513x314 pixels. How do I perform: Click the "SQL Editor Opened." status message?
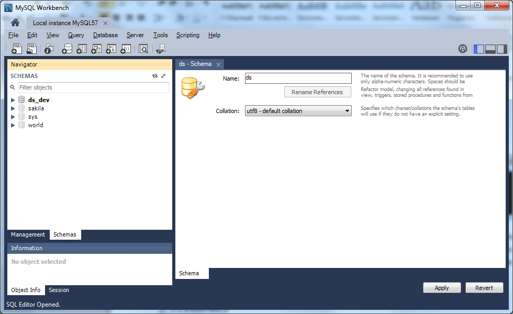[x=34, y=305]
